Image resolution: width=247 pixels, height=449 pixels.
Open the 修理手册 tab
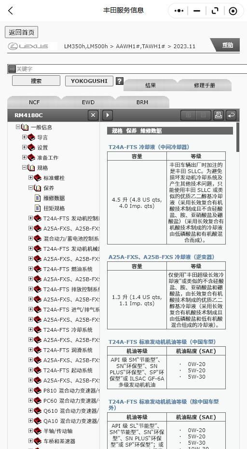(205, 85)
